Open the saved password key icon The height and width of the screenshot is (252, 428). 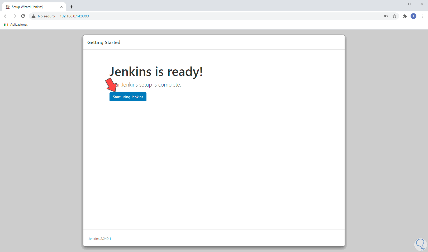[x=386, y=16]
